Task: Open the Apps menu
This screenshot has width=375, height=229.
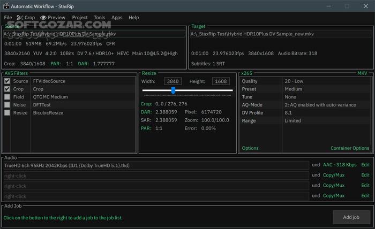Action: pos(117,18)
